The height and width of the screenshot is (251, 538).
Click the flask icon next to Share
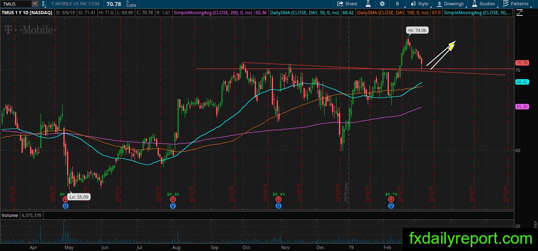click(368, 4)
